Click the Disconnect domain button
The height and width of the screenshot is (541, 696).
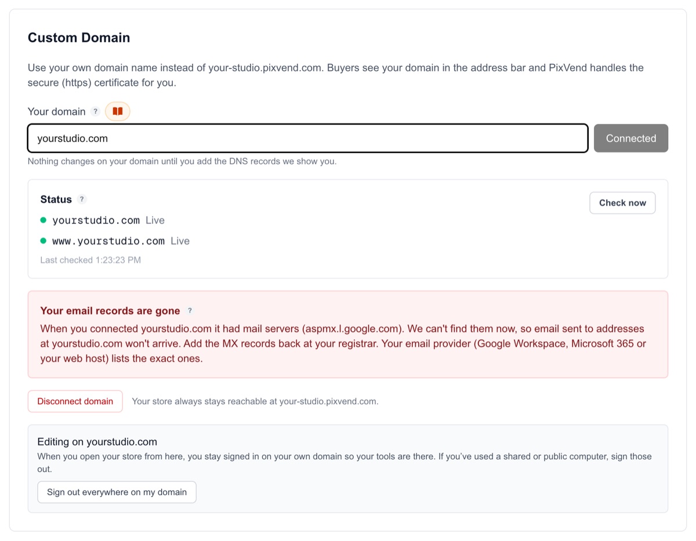coord(75,401)
